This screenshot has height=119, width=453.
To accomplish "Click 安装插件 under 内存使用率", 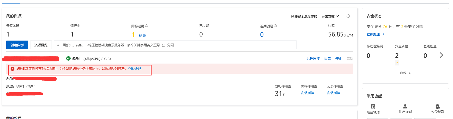I will click(307, 93).
